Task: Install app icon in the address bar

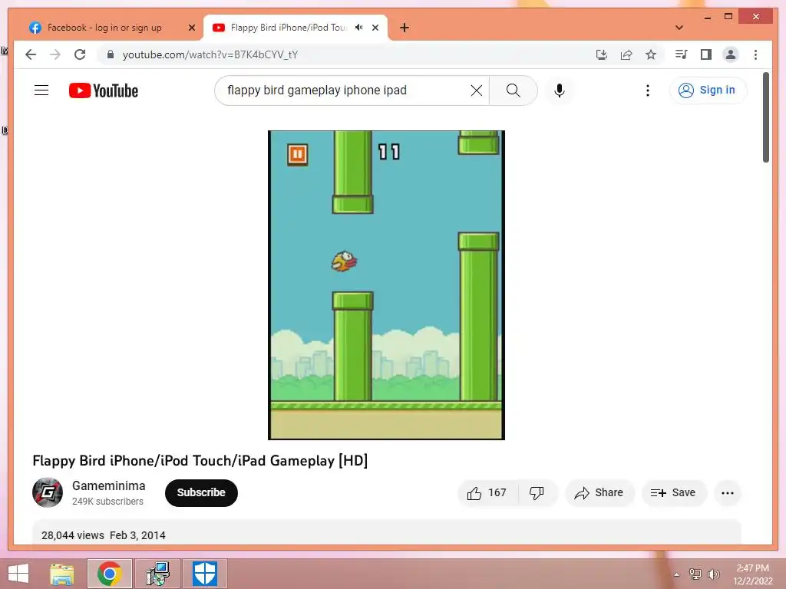Action: (x=602, y=54)
